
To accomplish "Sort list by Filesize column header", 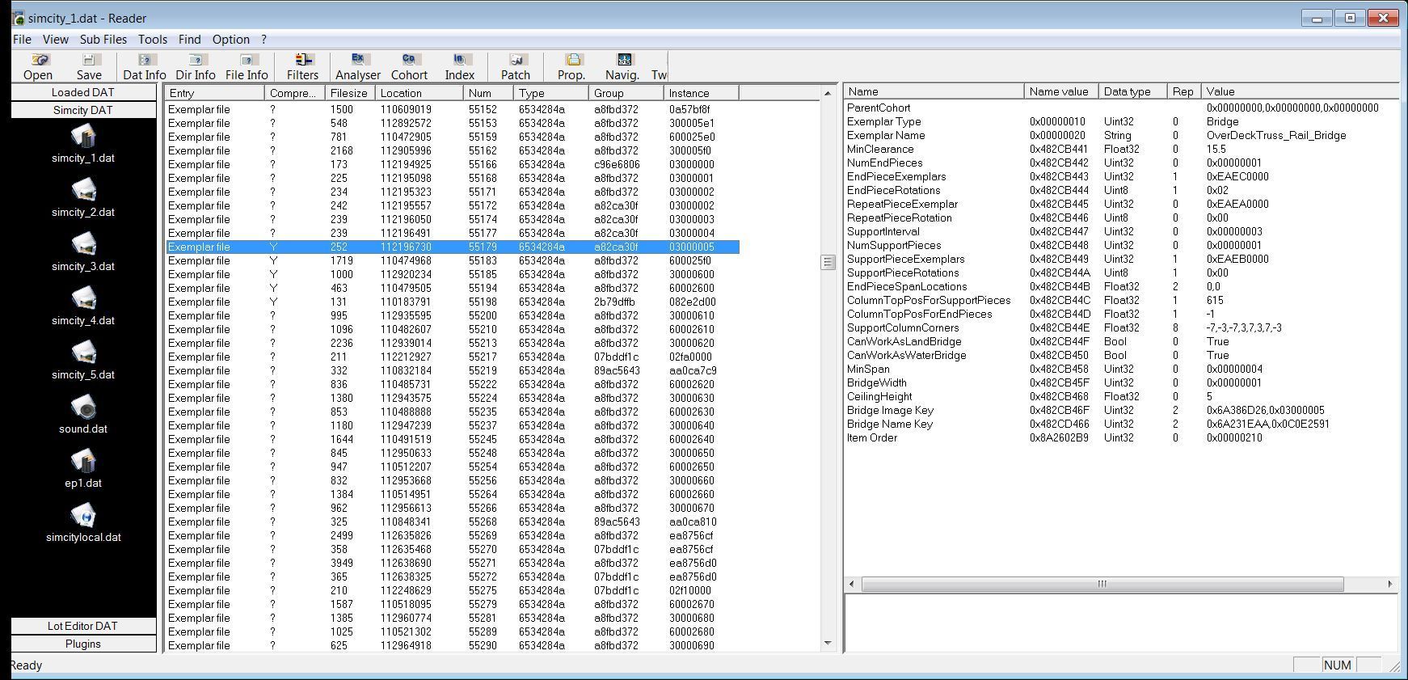I will pos(350,93).
